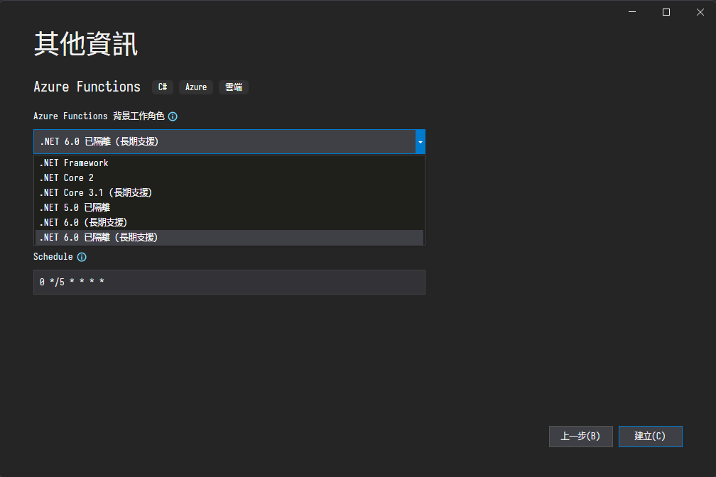Screen dimensions: 716x477
Task: Close the dialog window
Action: (x=700, y=12)
